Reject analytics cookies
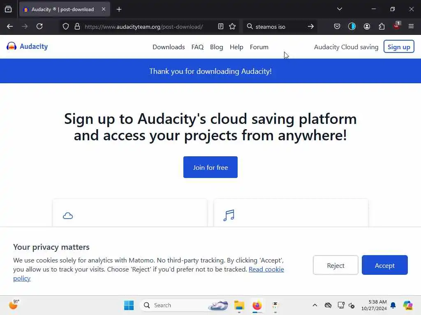The height and width of the screenshot is (315, 421). 335,265
